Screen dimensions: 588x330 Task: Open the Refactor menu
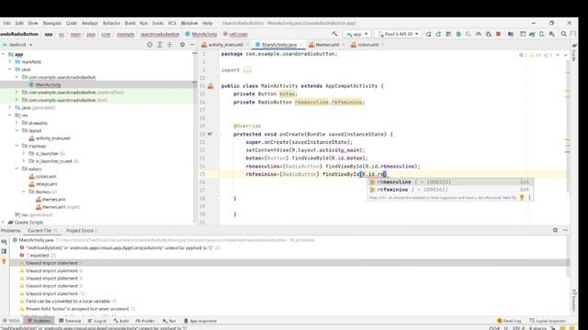[111, 23]
